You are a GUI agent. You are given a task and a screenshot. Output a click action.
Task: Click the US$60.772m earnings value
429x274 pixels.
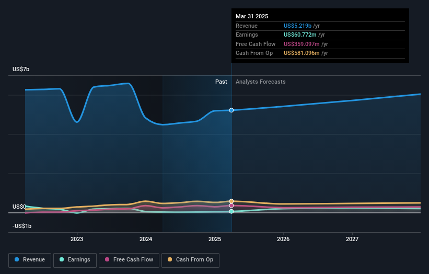point(300,35)
